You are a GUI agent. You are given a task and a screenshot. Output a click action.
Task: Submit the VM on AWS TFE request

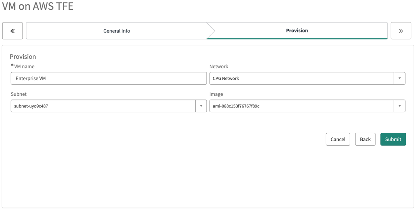pyautogui.click(x=393, y=139)
